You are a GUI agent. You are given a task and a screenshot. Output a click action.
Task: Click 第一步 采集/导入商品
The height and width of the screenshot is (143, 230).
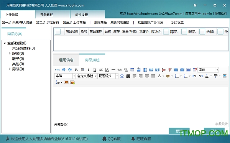point(17,23)
